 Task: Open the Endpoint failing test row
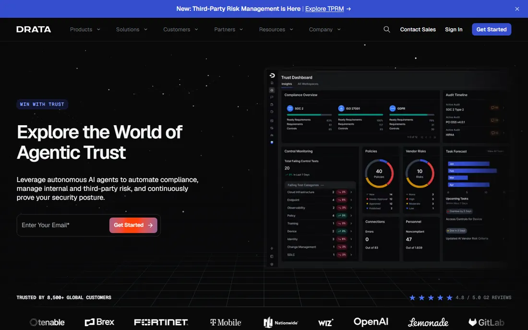(320, 200)
